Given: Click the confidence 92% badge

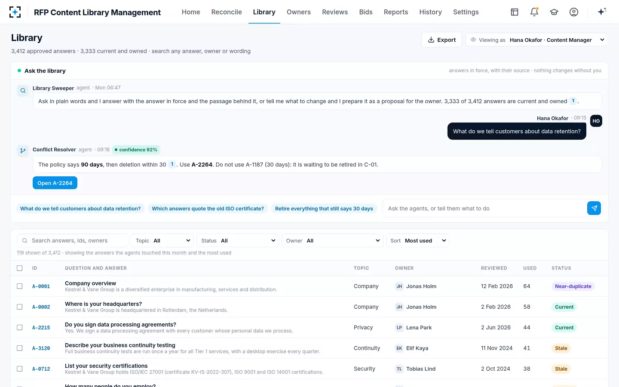Looking at the screenshot, I should [x=136, y=150].
